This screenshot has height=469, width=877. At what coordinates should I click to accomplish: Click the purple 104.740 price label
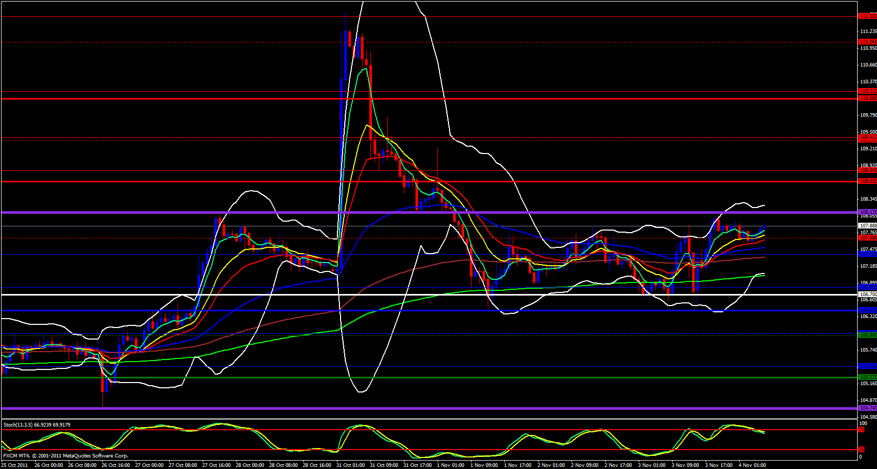[x=868, y=408]
